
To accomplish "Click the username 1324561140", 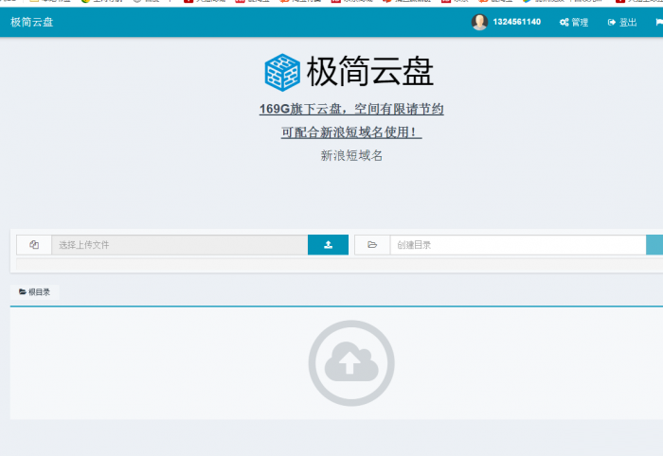I will point(516,22).
